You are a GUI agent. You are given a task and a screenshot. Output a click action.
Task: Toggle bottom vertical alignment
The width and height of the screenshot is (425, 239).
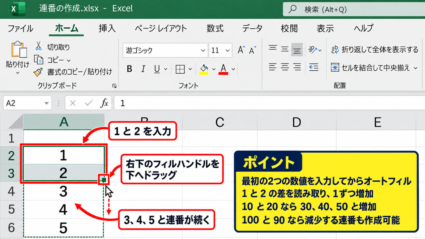(297, 50)
